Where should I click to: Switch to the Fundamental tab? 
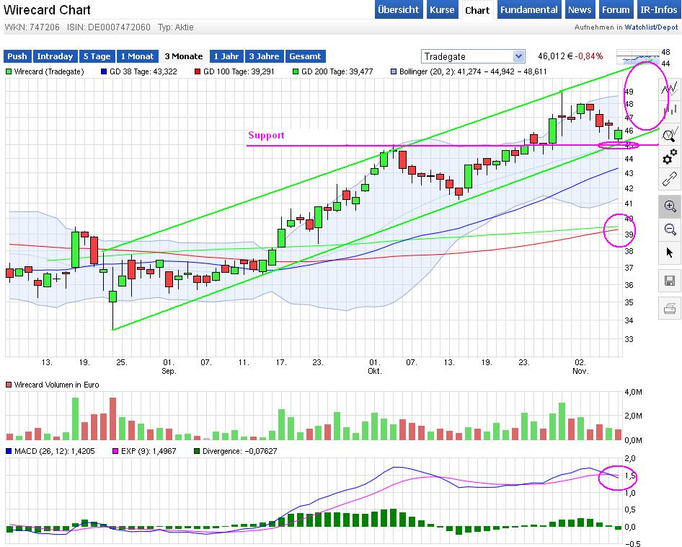[x=528, y=10]
